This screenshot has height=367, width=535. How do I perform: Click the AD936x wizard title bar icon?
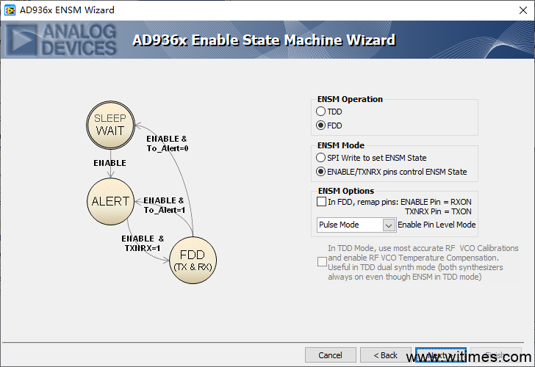[10, 10]
